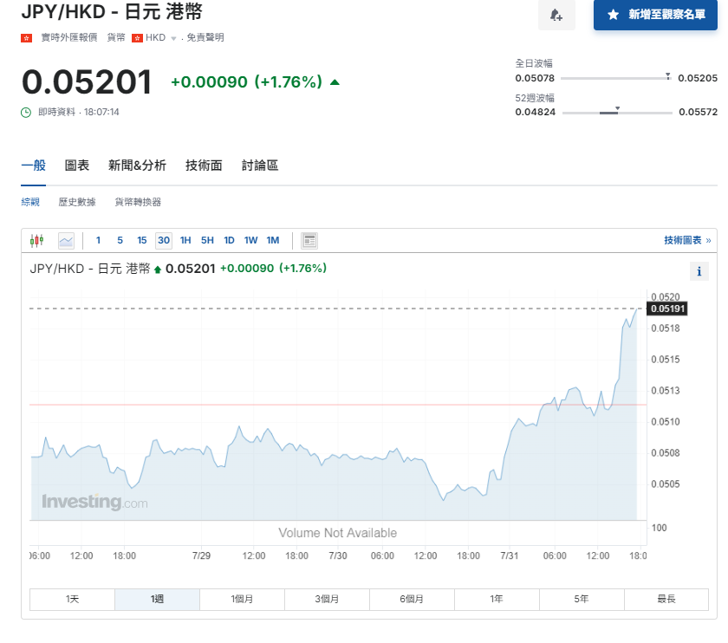
Task: Set chart interval to 1D
Action: click(229, 240)
